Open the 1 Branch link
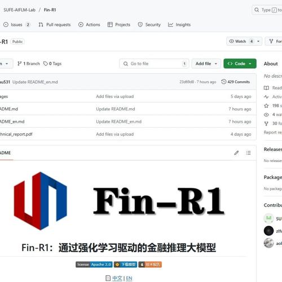 tap(29, 64)
